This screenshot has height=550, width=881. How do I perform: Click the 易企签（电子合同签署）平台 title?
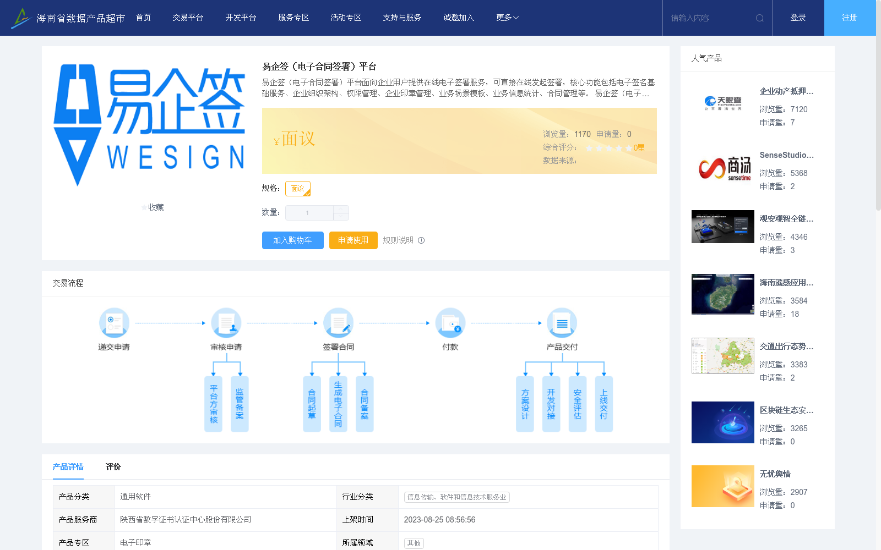pos(319,67)
